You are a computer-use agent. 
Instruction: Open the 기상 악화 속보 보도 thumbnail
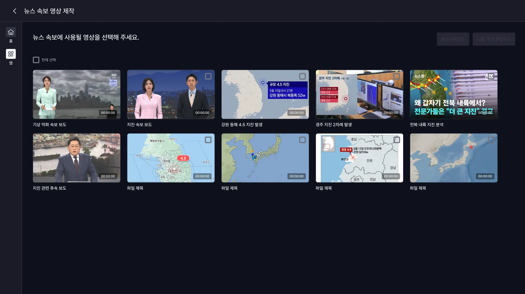(76, 94)
